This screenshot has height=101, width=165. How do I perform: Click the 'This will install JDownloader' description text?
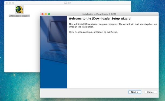tap(113, 26)
